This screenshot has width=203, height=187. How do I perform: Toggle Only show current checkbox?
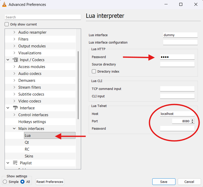tap(7, 24)
